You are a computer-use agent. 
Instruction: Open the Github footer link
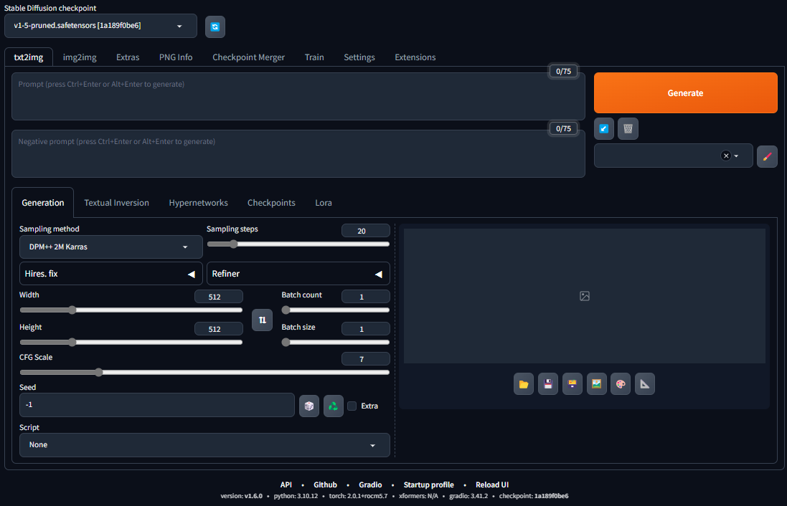click(x=325, y=484)
